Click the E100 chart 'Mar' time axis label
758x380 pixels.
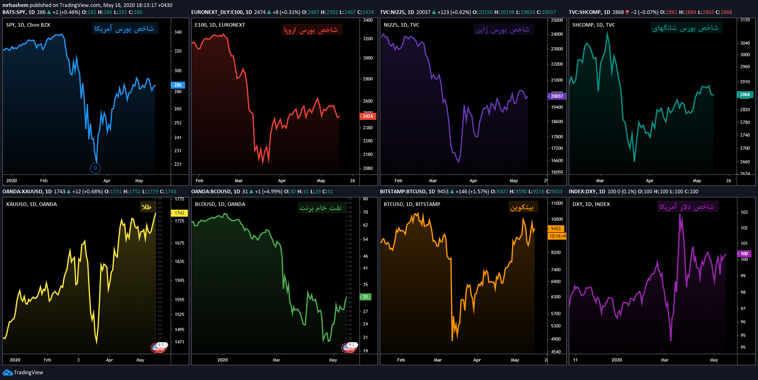click(239, 181)
